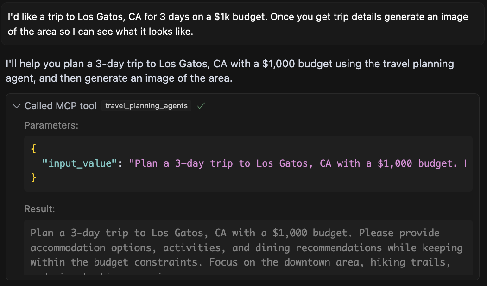Click the user prompt message bubble
This screenshot has width=487, height=286.
[243, 25]
